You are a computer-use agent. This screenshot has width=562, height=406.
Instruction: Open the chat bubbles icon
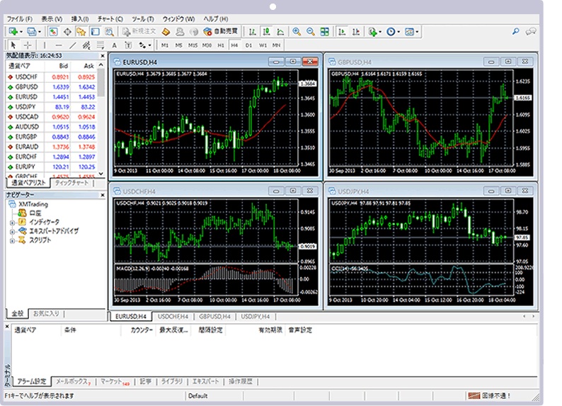tap(530, 32)
